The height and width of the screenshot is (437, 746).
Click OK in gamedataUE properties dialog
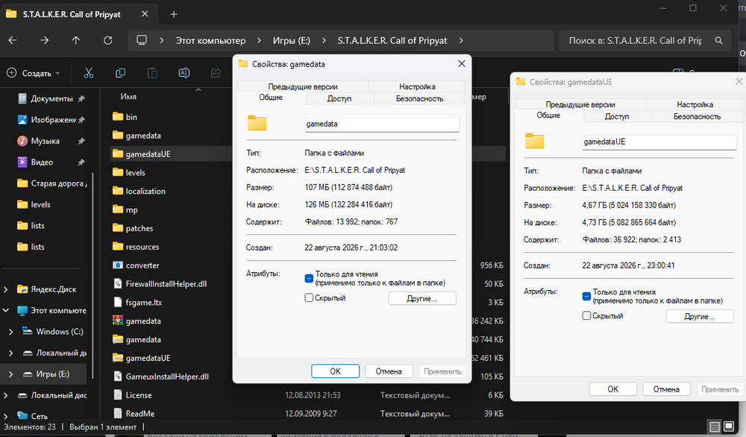612,389
